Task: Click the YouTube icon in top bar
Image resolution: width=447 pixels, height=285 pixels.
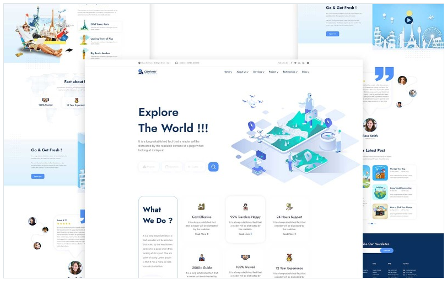Action: 308,63
